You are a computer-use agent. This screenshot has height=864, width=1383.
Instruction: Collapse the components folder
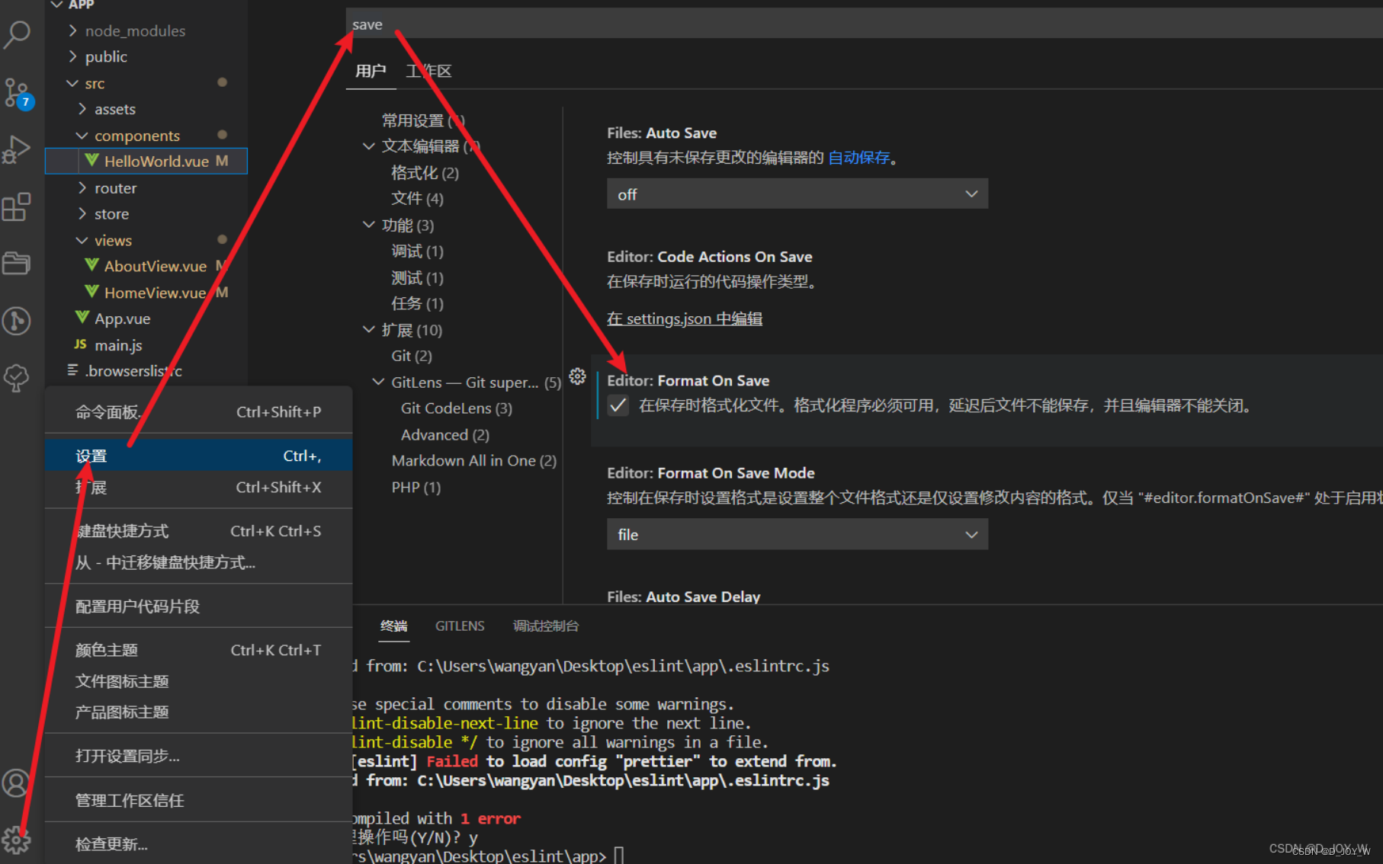[x=82, y=136]
